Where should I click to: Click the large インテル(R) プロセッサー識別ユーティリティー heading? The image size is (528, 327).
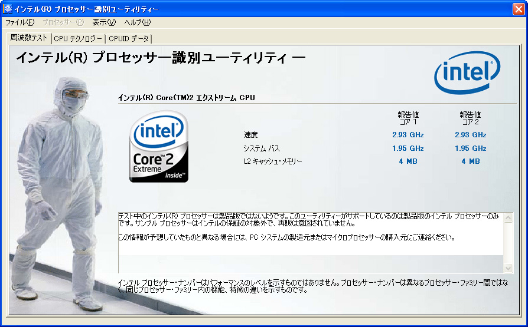pos(161,58)
